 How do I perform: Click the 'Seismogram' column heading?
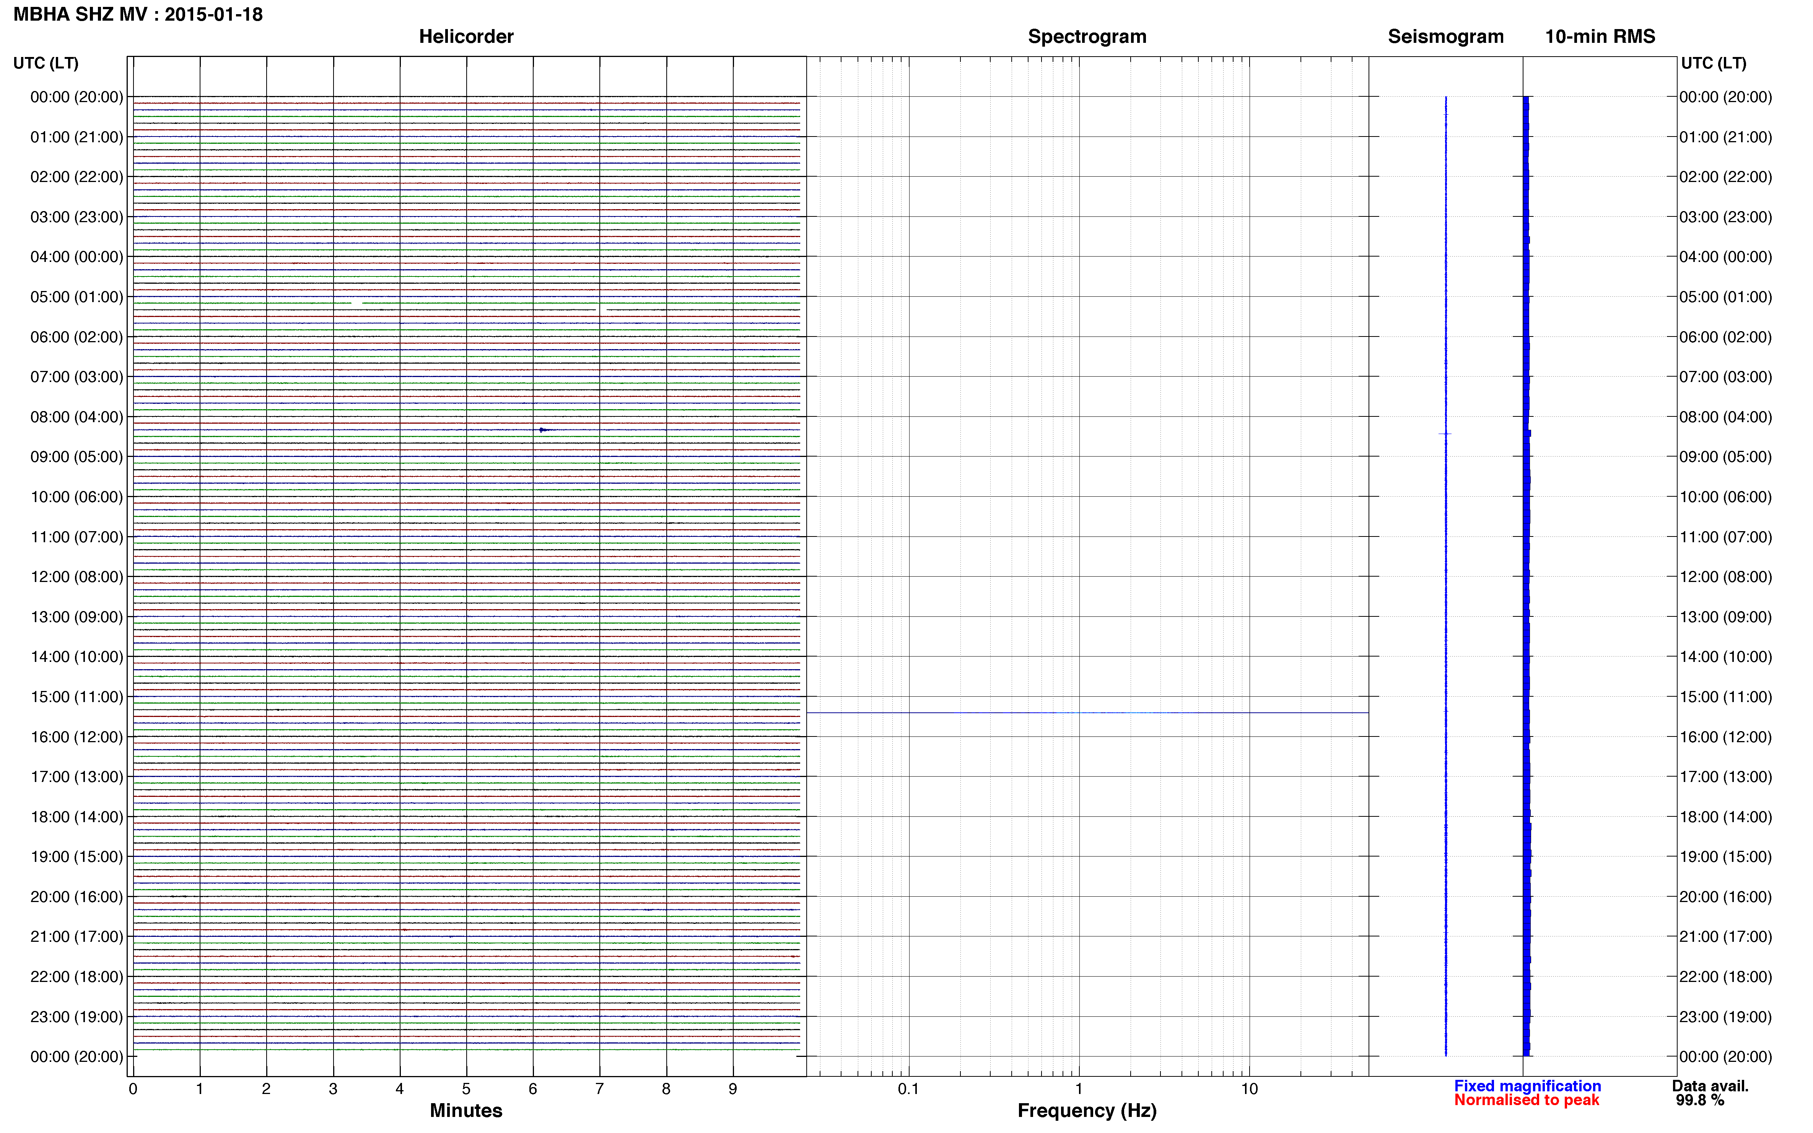coord(1446,37)
